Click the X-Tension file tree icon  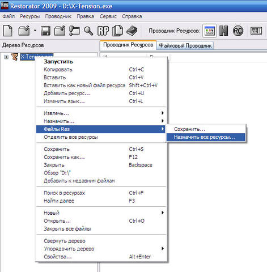pyautogui.click(x=15, y=57)
